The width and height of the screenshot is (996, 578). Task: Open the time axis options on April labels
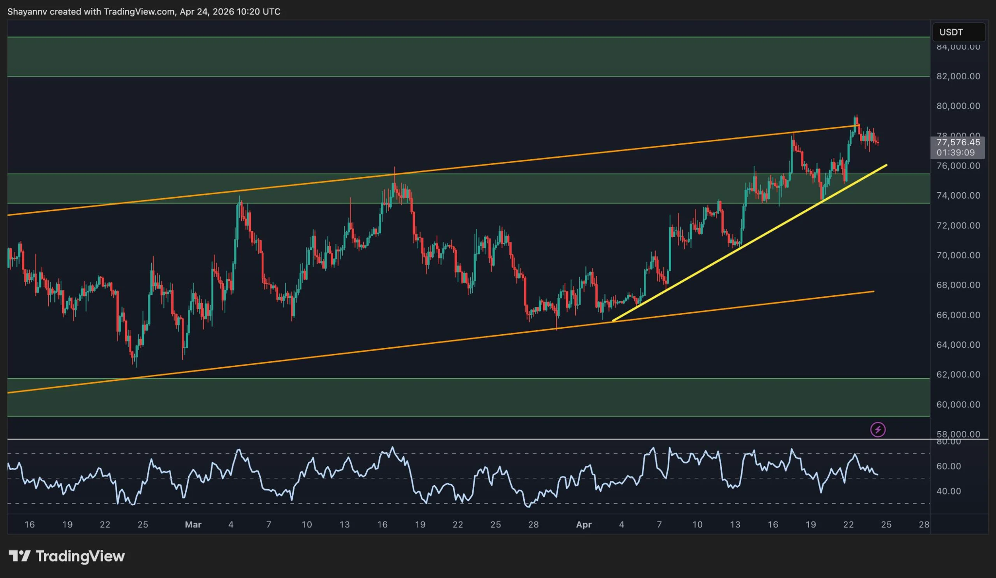584,525
